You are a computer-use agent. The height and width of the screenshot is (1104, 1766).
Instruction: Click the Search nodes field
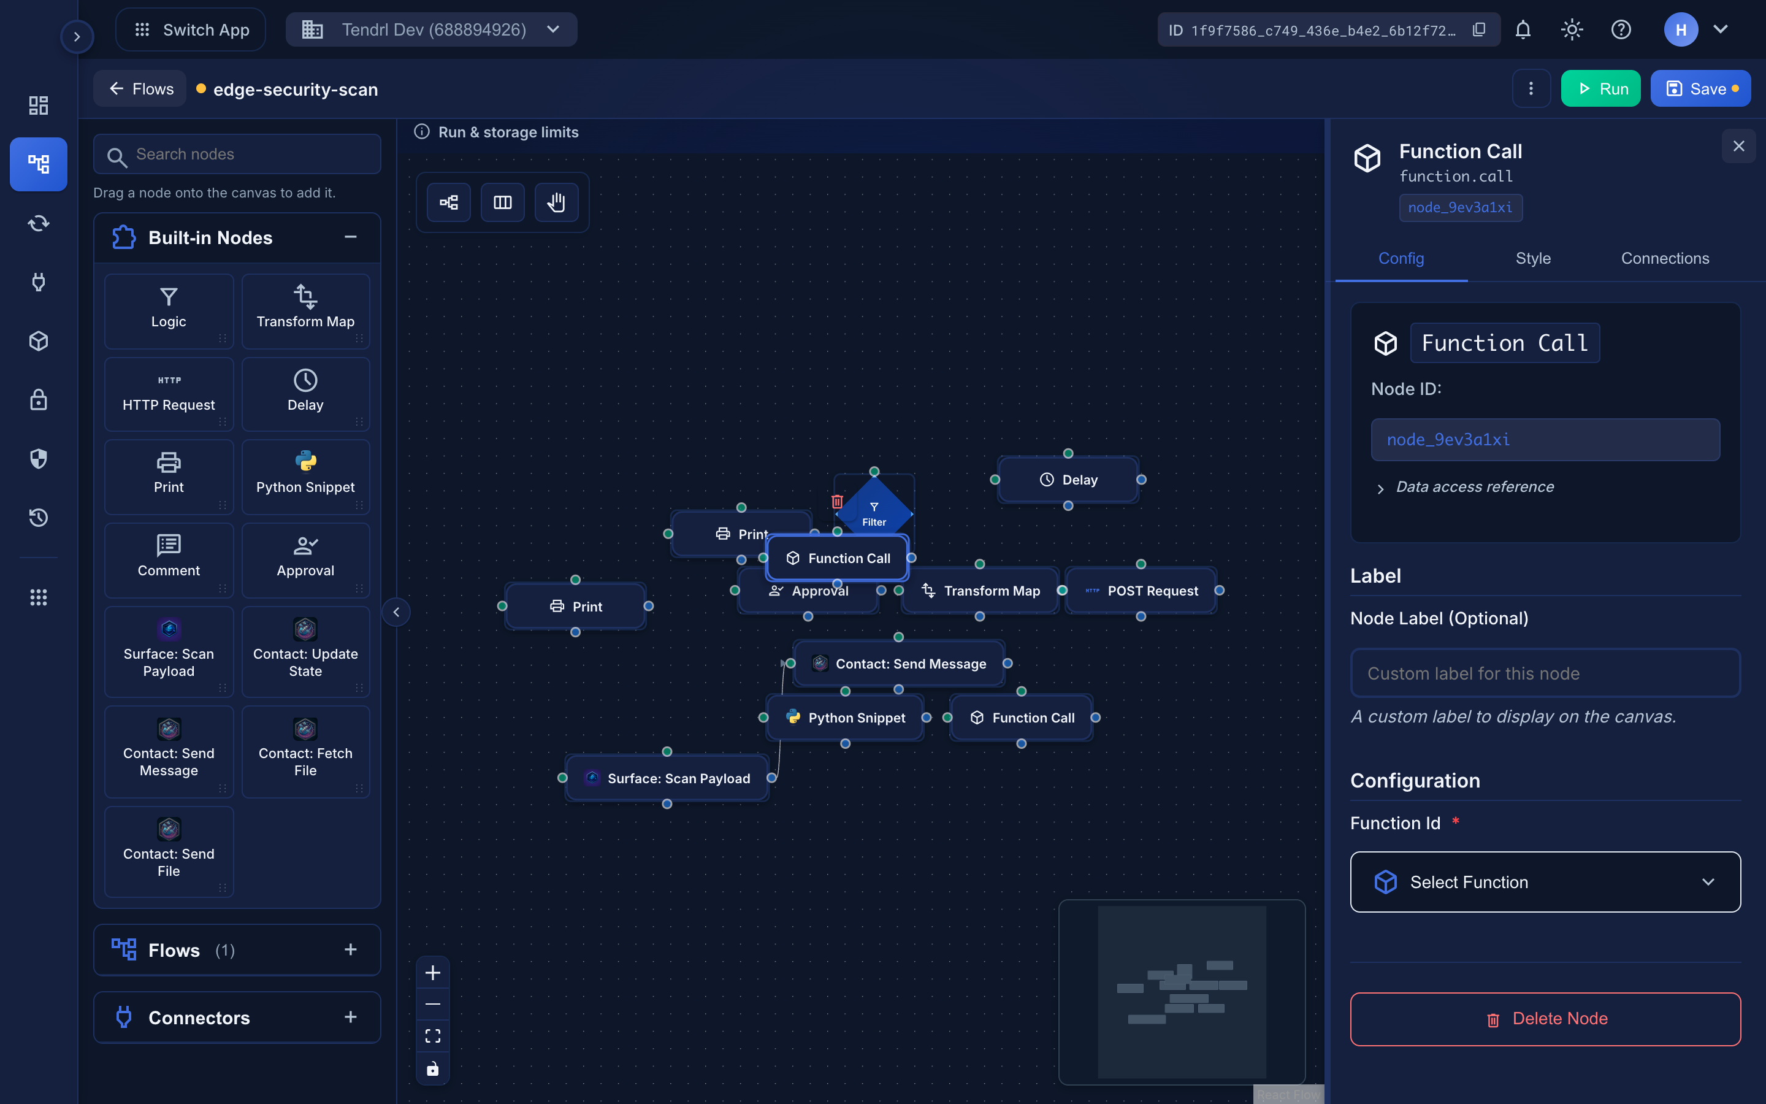(237, 154)
